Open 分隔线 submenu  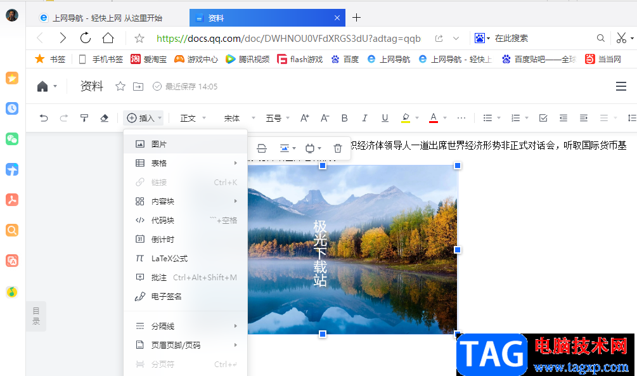(185, 326)
